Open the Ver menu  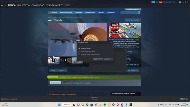[7, 2]
